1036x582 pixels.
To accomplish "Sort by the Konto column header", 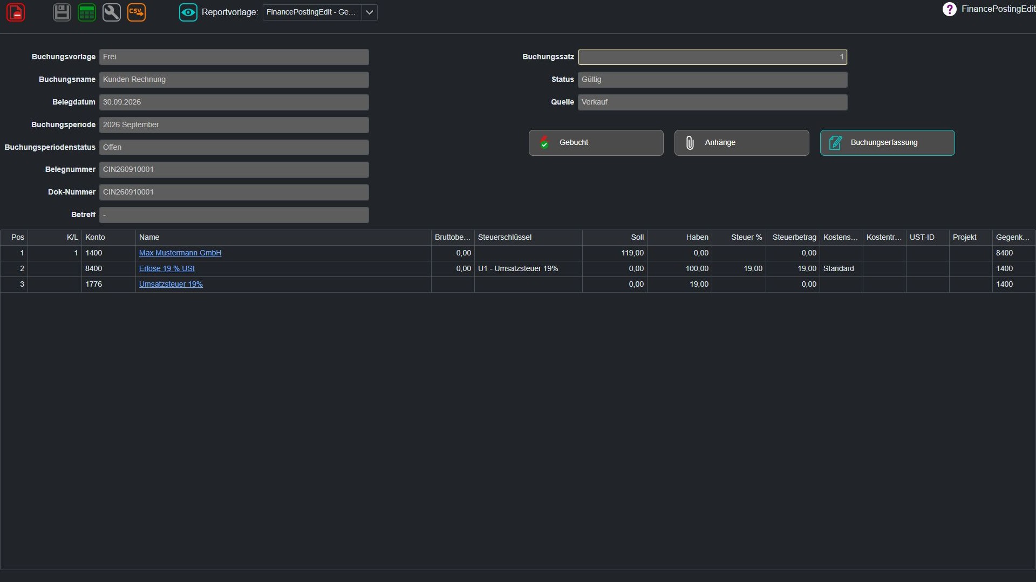I will [x=108, y=238].
